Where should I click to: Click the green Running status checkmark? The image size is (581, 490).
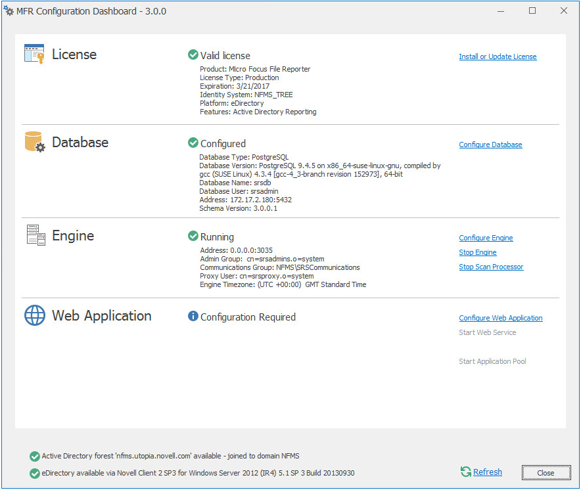tap(193, 236)
